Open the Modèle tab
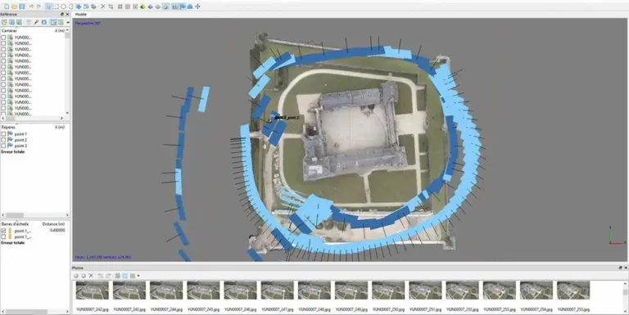The height and width of the screenshot is (315, 629). [x=80, y=15]
